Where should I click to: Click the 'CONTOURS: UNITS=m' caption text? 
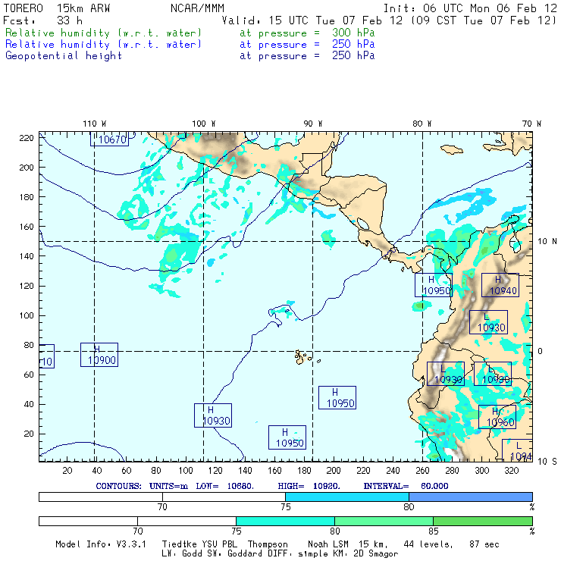(x=142, y=486)
